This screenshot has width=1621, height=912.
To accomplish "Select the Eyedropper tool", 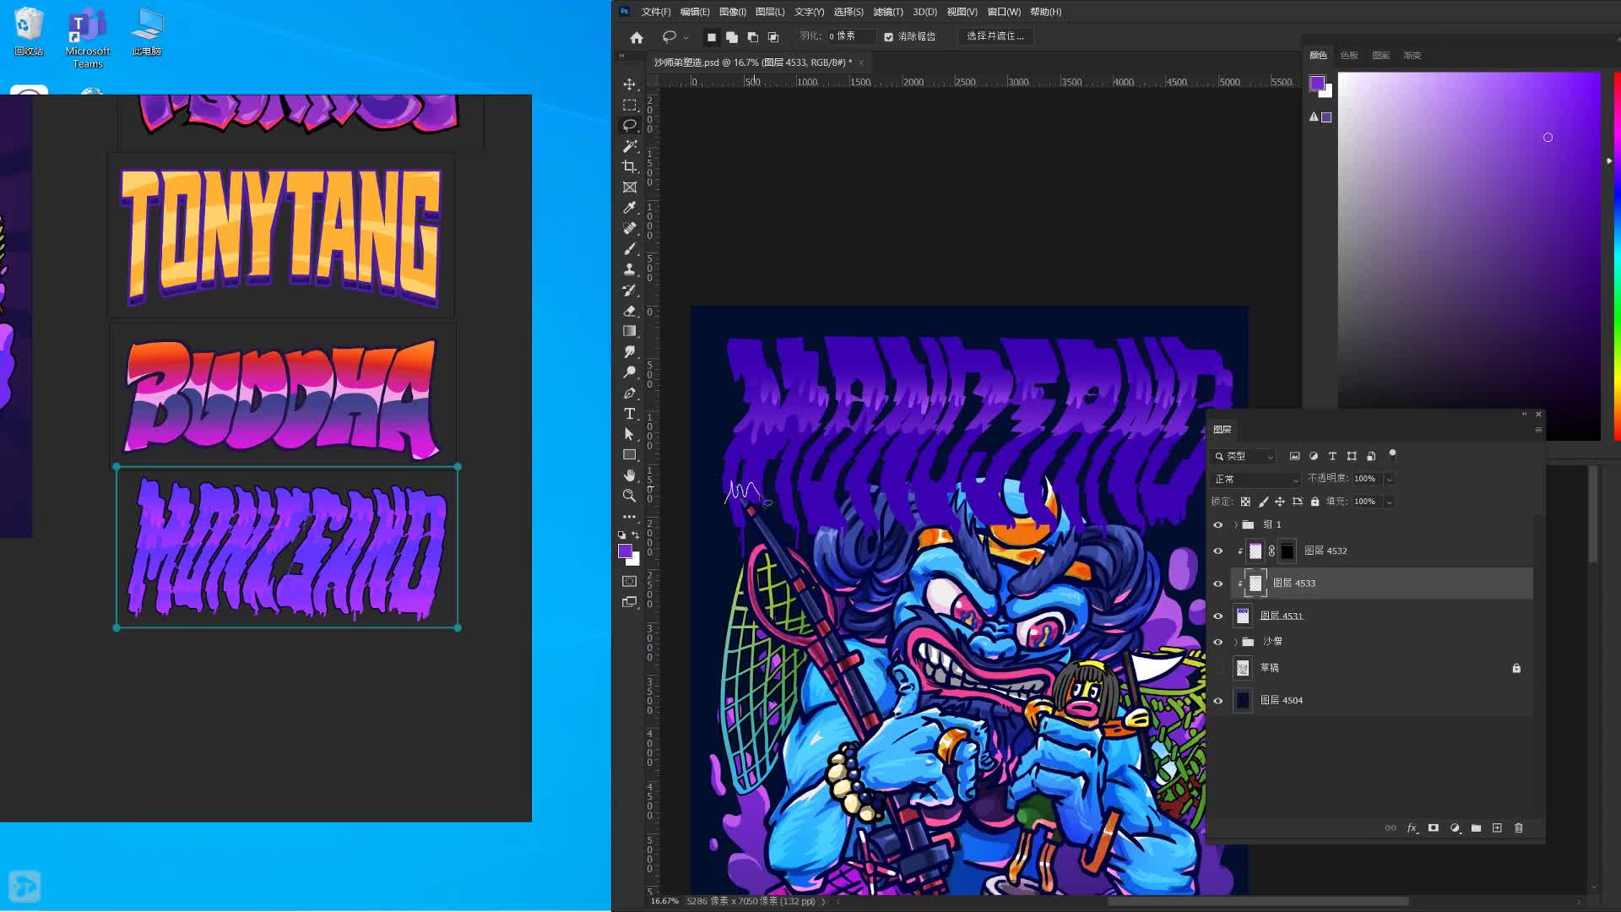I will [x=629, y=208].
